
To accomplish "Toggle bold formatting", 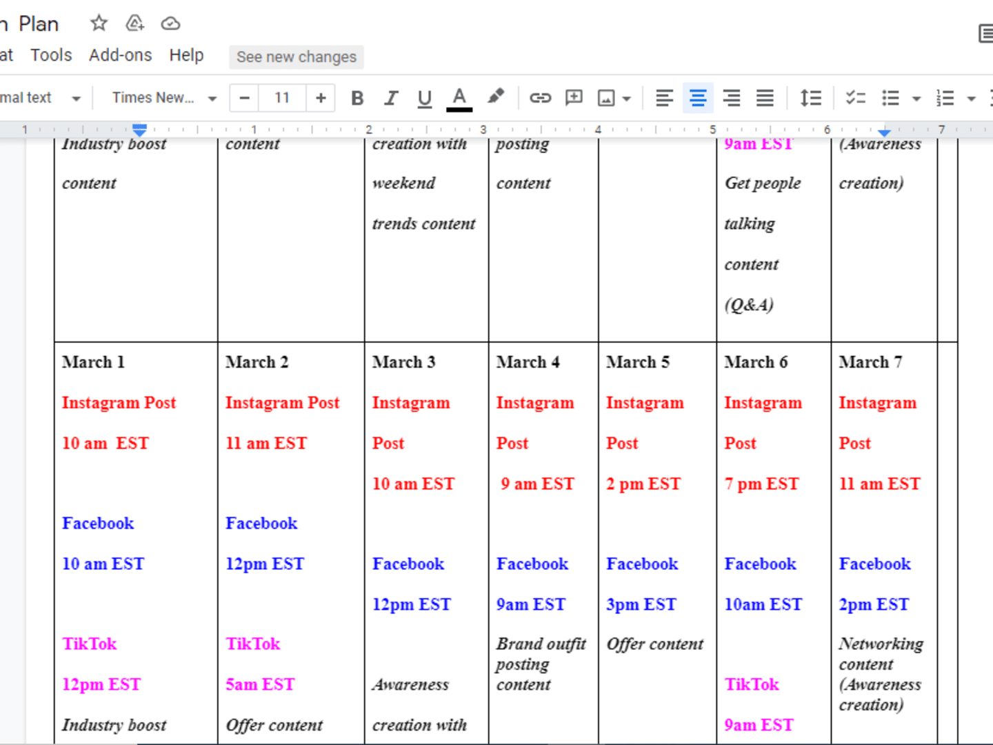I will (357, 98).
